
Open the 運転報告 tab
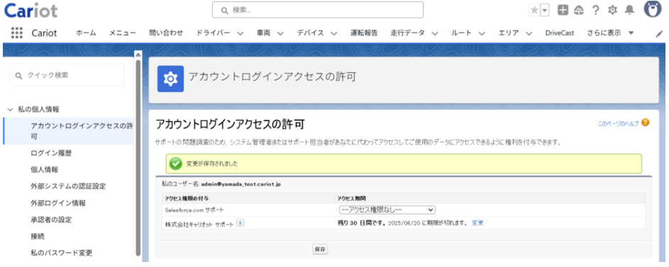[x=364, y=33]
